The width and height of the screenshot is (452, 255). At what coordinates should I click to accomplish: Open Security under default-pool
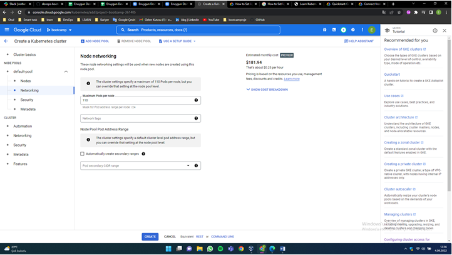click(x=27, y=100)
